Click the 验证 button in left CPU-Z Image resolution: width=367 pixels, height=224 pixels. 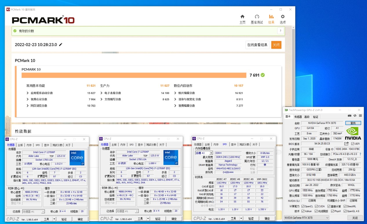point(64,219)
